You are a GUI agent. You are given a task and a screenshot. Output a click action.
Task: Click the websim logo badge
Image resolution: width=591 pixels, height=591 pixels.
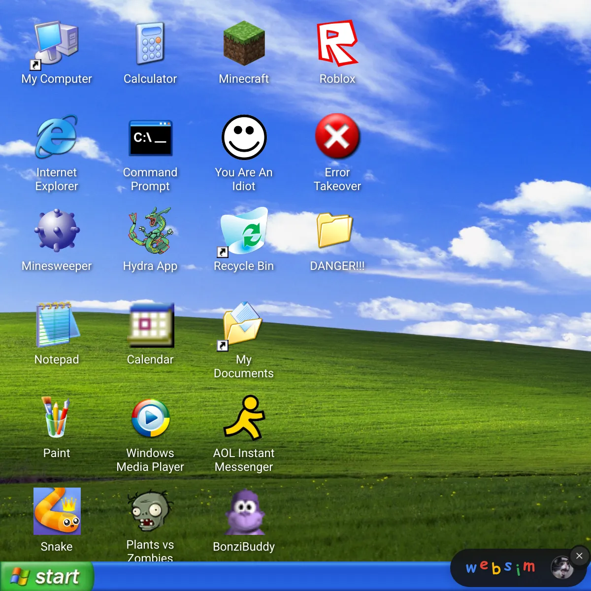point(500,567)
